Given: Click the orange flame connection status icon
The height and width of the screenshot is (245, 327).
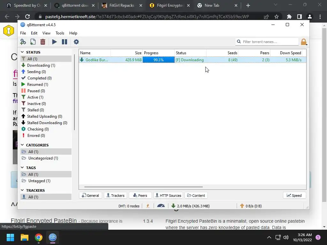Looking at the screenshot, I should click(x=148, y=206).
